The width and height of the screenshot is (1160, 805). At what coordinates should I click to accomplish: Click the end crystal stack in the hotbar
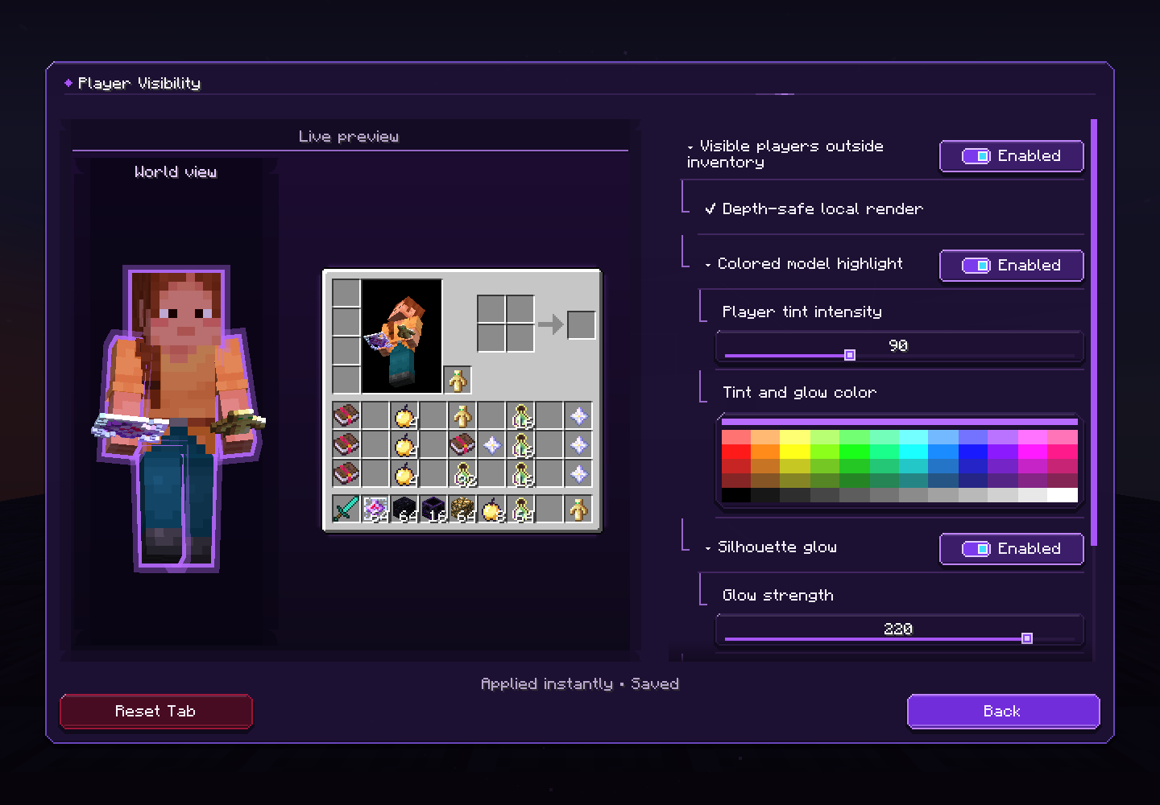point(375,509)
